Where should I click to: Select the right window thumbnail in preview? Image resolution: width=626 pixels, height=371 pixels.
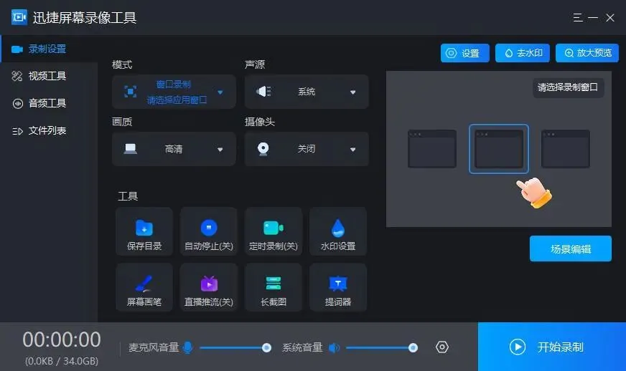565,149
